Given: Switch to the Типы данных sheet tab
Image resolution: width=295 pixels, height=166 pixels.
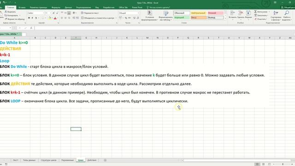Looking at the screenshot, I should [x=29, y=160].
